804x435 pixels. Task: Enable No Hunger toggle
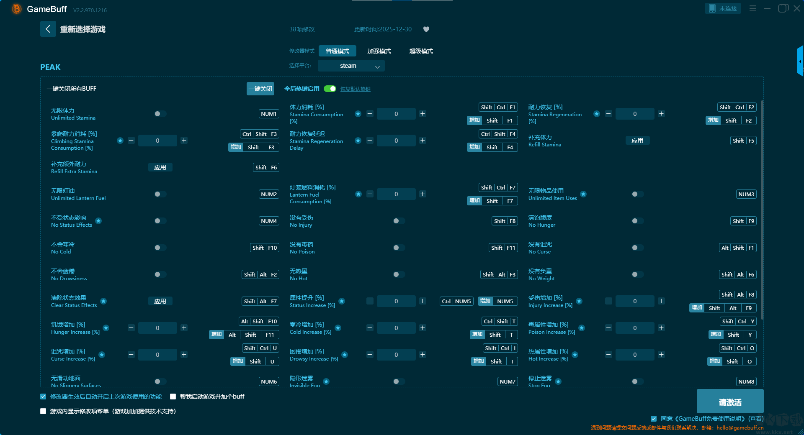click(637, 221)
